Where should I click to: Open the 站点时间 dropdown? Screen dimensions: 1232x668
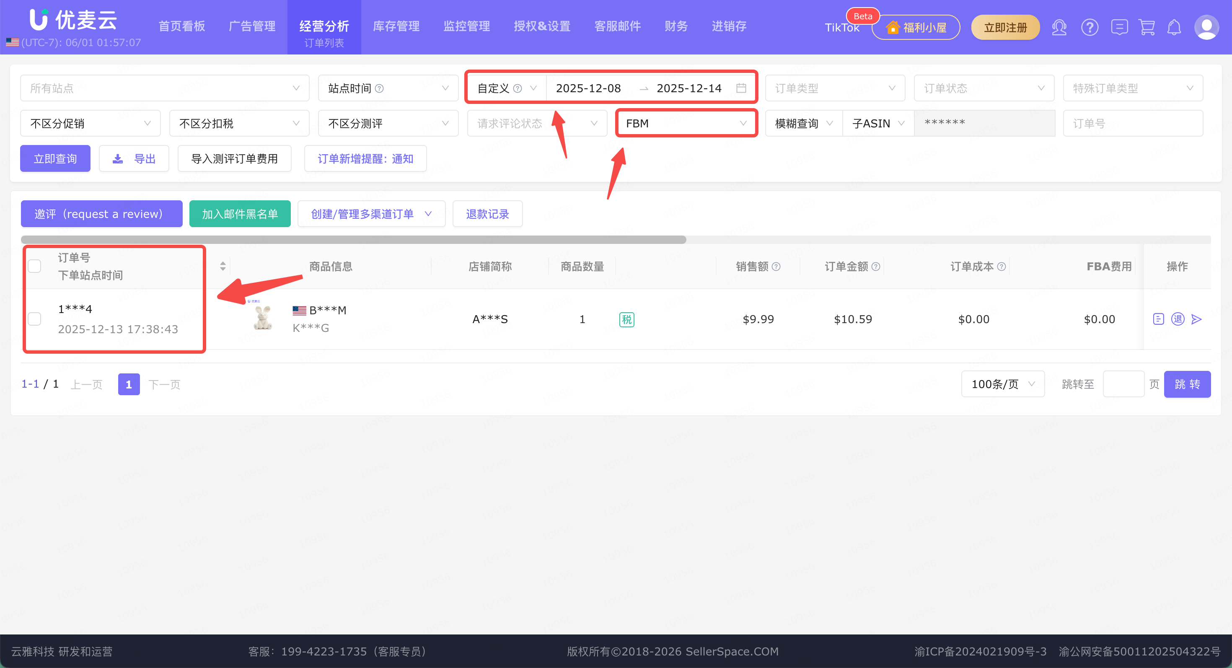pyautogui.click(x=388, y=88)
